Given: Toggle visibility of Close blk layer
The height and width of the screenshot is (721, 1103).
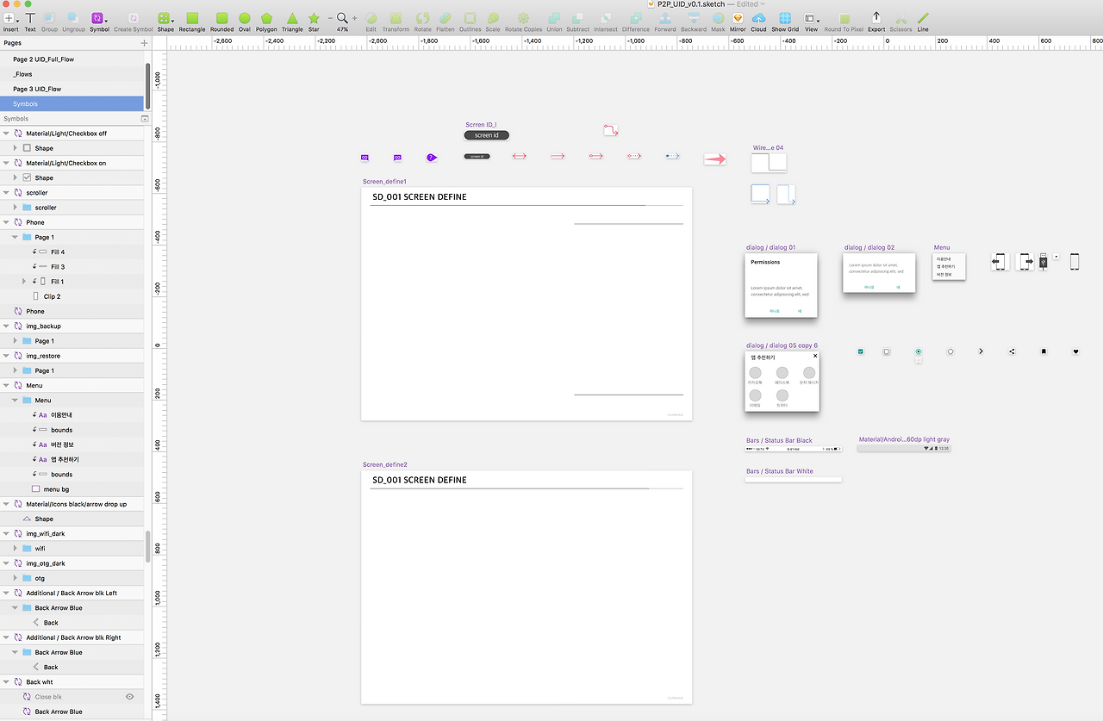Looking at the screenshot, I should [x=130, y=697].
